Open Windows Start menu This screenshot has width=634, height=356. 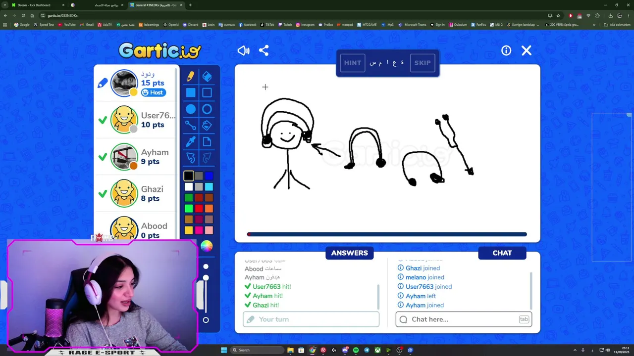pyautogui.click(x=224, y=350)
